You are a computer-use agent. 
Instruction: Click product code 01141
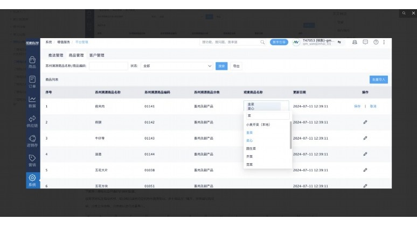(149, 106)
